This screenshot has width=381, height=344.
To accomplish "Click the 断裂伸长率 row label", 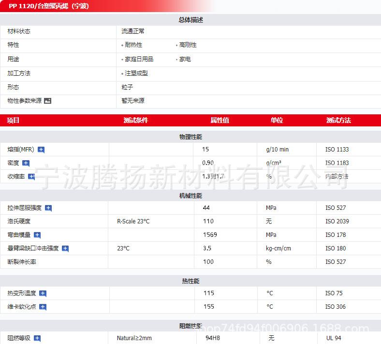I will pyautogui.click(x=22, y=262).
